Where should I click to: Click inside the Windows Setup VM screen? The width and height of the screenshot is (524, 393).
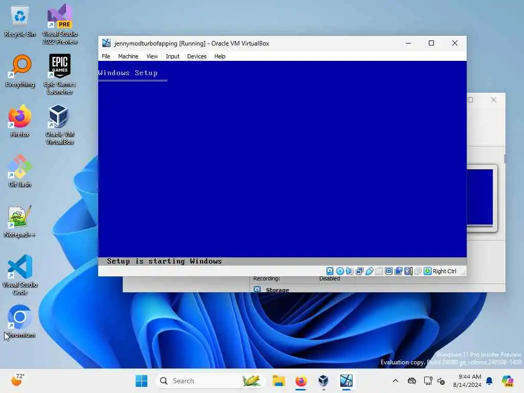[282, 163]
